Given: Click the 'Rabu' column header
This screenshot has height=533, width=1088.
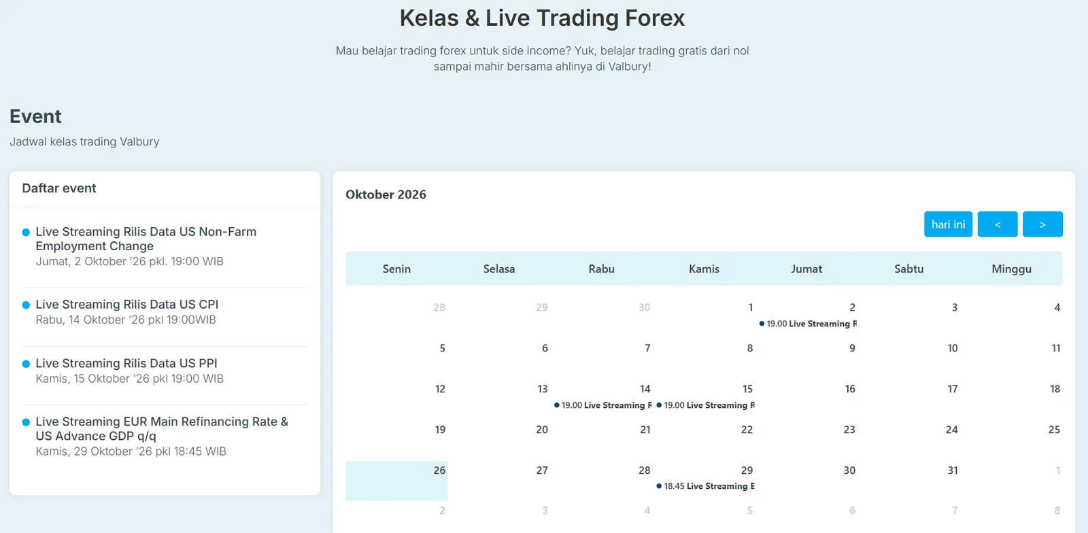Looking at the screenshot, I should coord(602,269).
